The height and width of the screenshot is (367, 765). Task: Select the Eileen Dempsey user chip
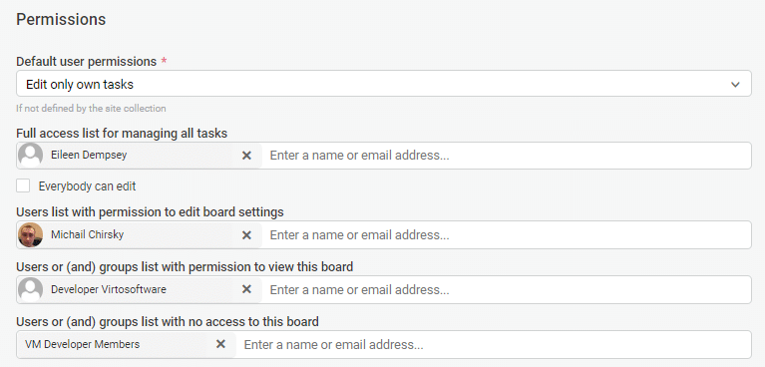coord(140,156)
